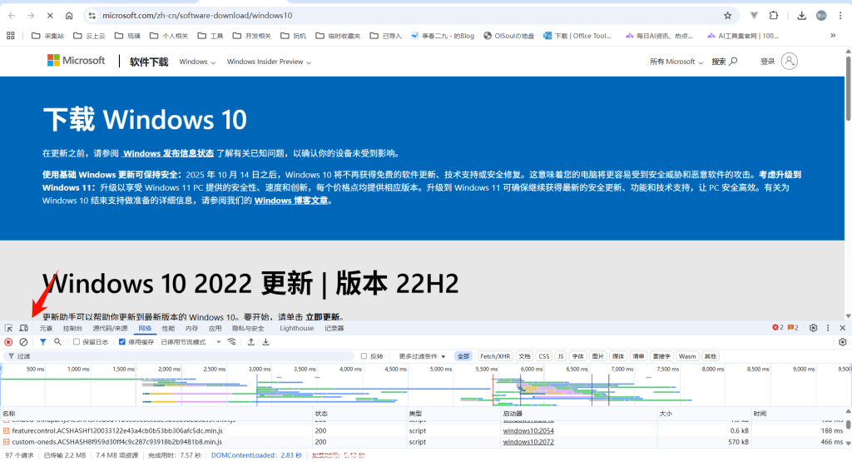852x462 pixels.
Task: Click the browser address bar URL
Action: tap(197, 16)
